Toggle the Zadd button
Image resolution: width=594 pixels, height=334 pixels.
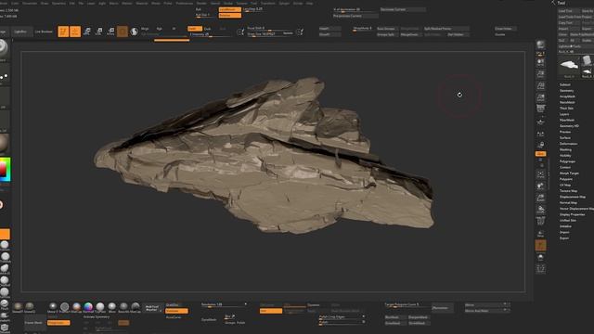pyautogui.click(x=195, y=29)
